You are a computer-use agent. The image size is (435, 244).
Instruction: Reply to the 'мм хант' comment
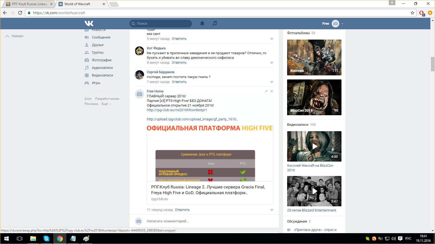(x=179, y=39)
